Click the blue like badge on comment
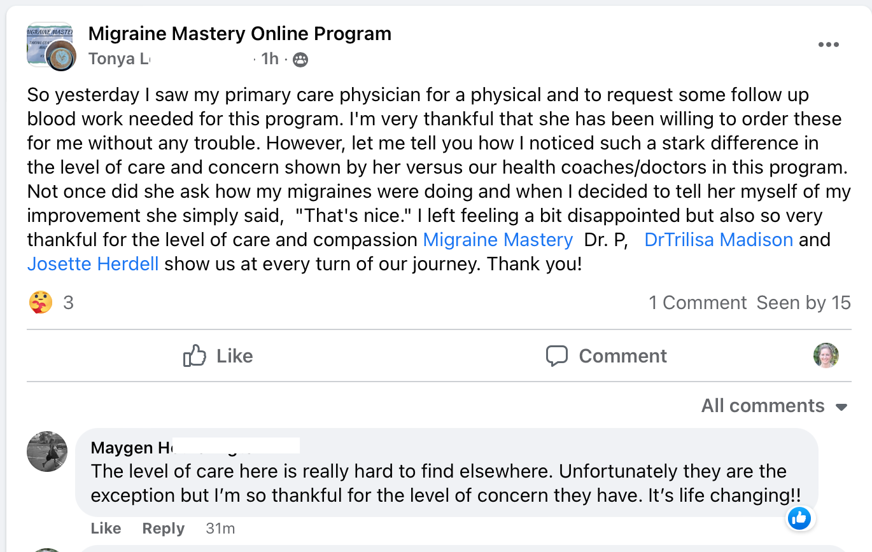Screen dimensions: 872x552 [x=799, y=518]
